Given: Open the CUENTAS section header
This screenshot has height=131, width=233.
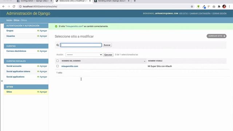Looking at the screenshot, I should click(11, 46).
